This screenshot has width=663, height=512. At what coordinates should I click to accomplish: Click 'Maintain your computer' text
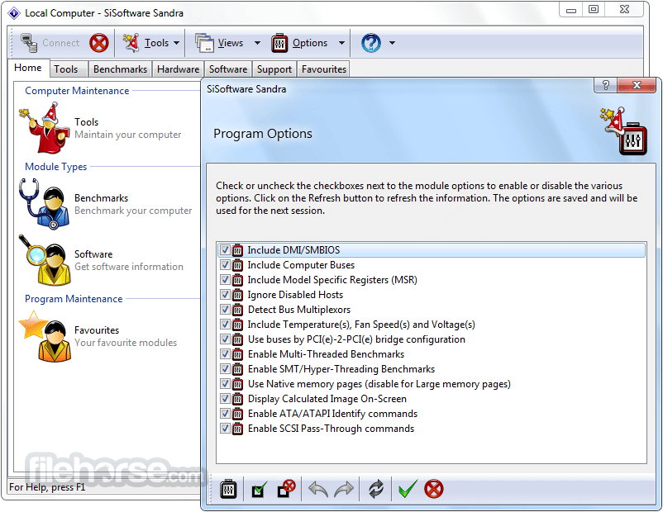(127, 135)
